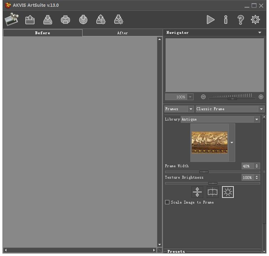Collapse the Navigator panel arrow
The width and height of the screenshot is (269, 256).
tap(260, 32)
